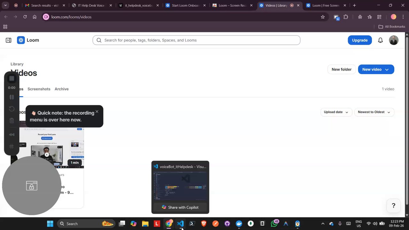Open the effects grid icon in recorder panel

click(12, 146)
